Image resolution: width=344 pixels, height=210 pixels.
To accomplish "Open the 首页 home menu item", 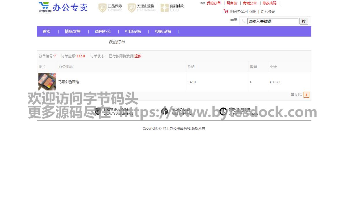I will (x=47, y=31).
